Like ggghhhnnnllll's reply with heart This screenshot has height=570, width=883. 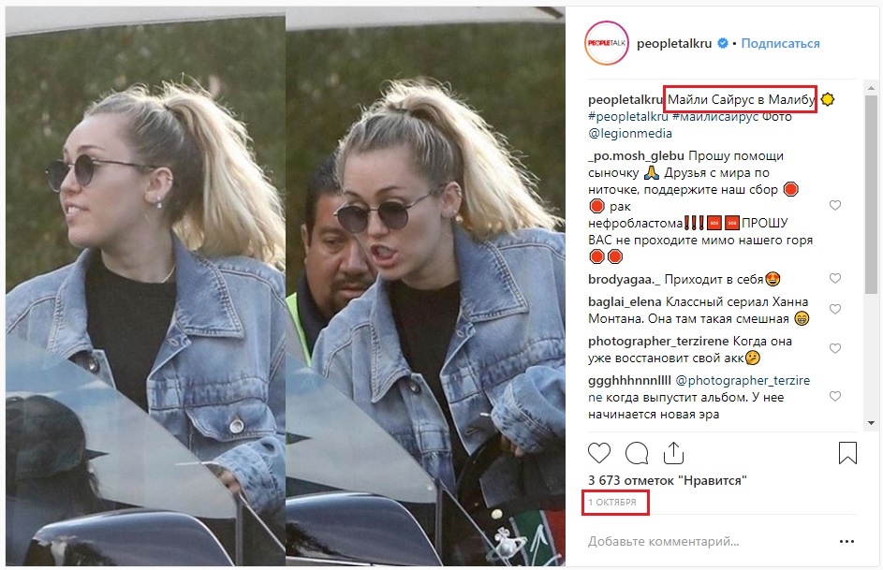[x=835, y=397]
